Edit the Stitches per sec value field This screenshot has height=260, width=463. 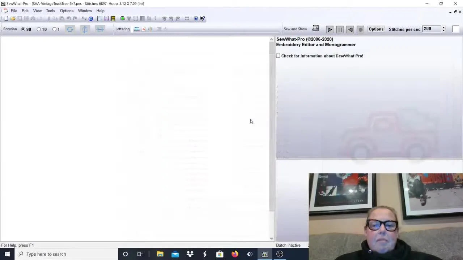click(430, 29)
